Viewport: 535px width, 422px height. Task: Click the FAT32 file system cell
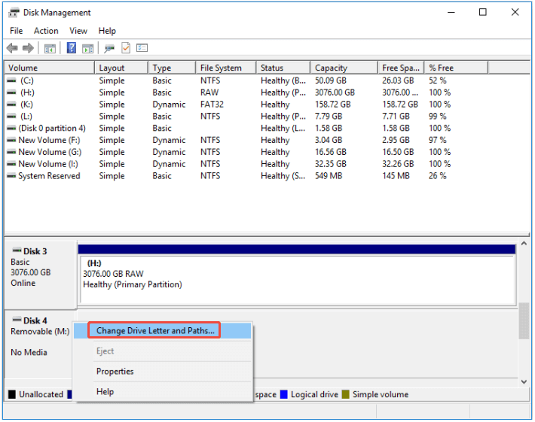point(212,105)
